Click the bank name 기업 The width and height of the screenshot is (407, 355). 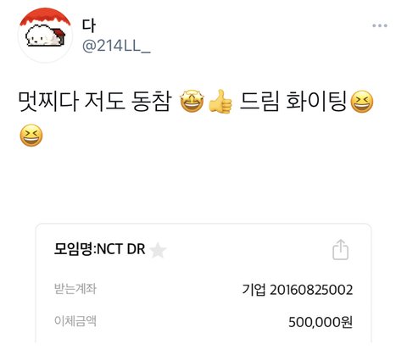pos(254,290)
